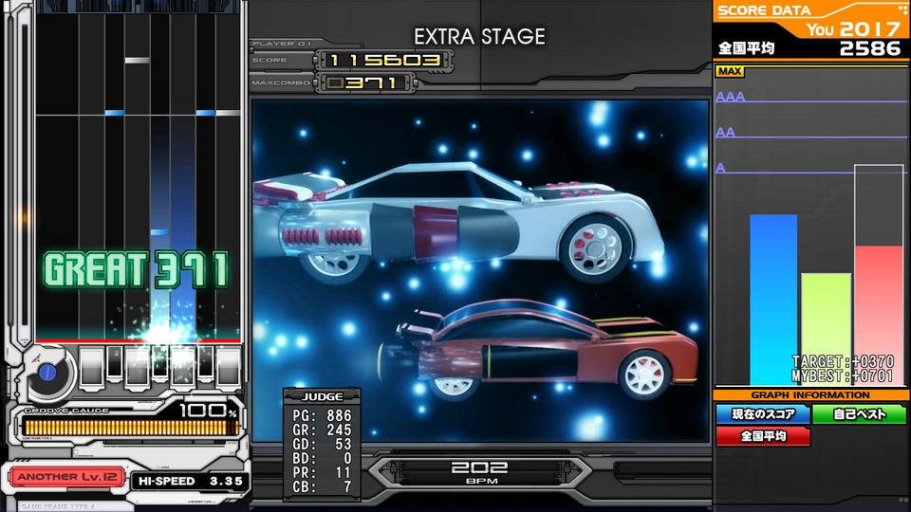
Task: Click the score counter 115603
Action: pyautogui.click(x=384, y=60)
